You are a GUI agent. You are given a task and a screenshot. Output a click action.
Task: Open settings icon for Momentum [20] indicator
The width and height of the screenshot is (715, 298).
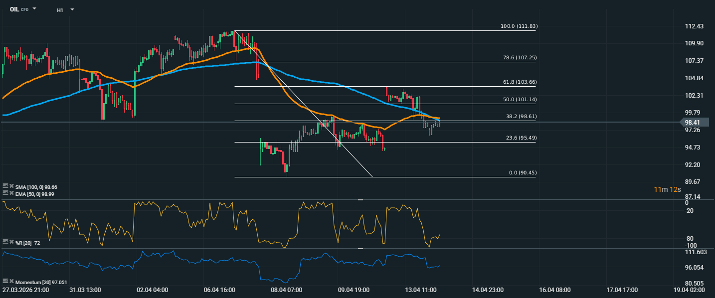click(5, 282)
